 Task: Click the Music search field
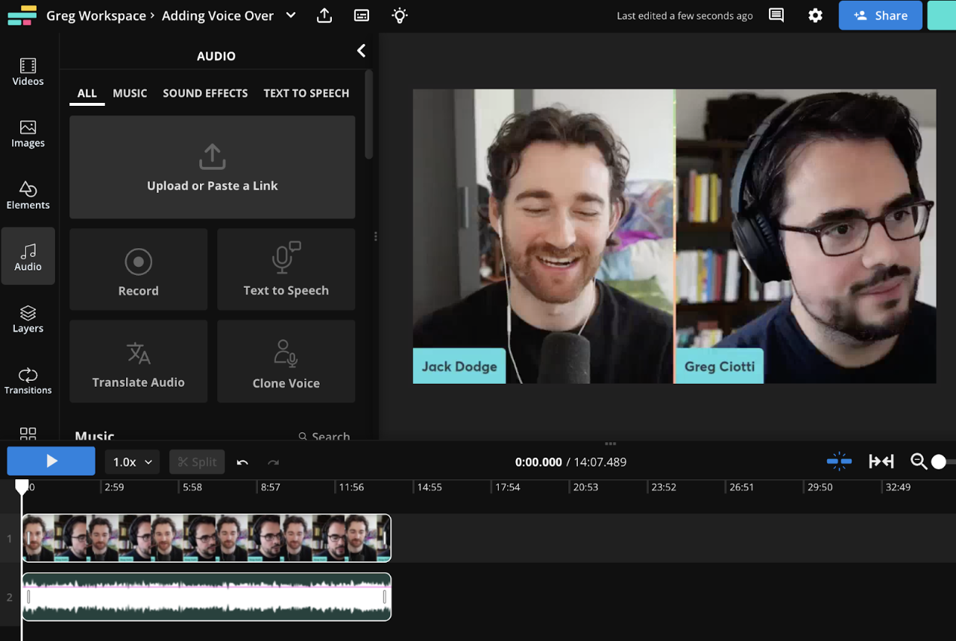click(x=324, y=437)
